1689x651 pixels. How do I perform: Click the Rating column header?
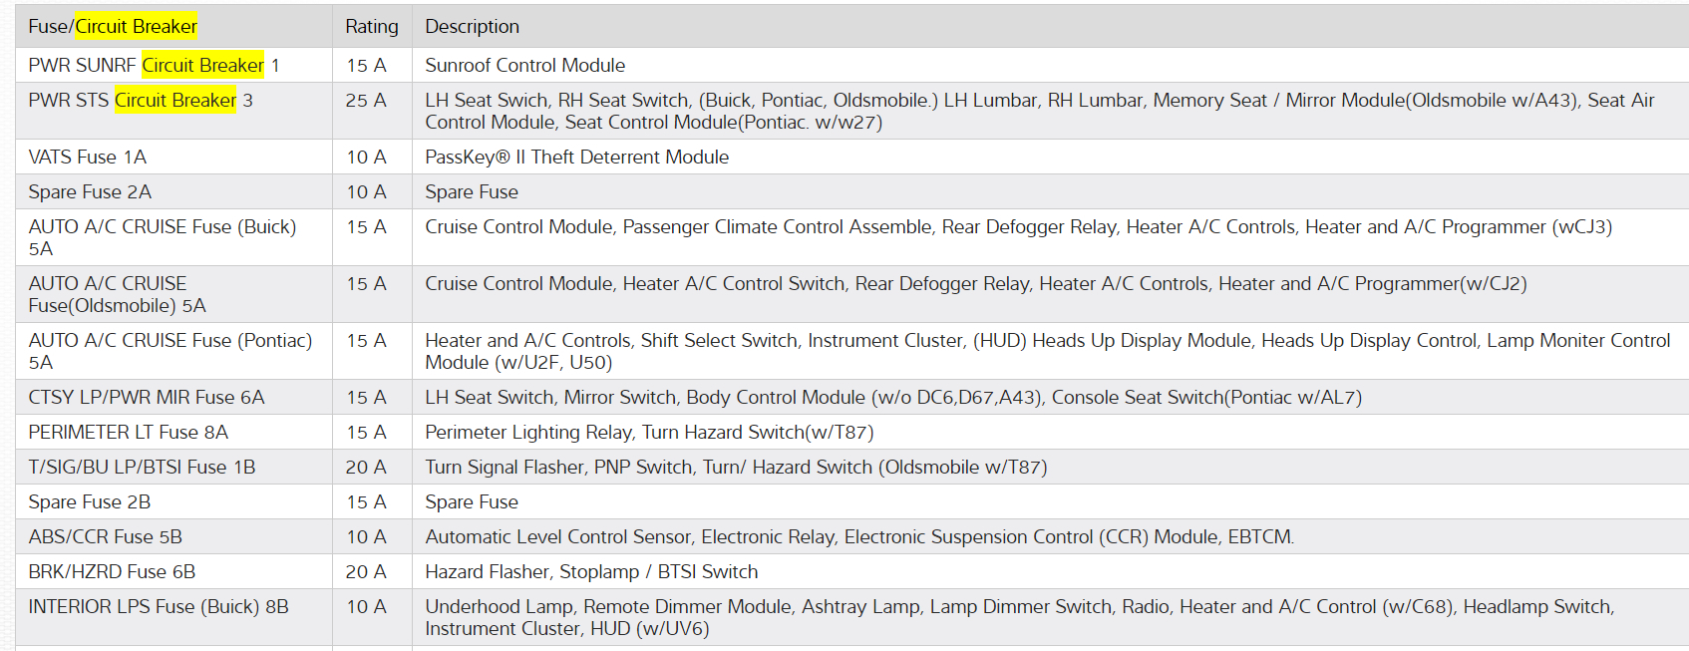click(371, 27)
